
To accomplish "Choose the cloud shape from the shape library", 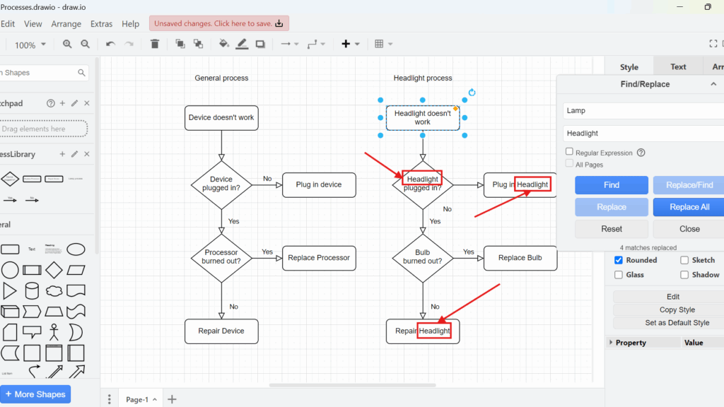I will [54, 290].
